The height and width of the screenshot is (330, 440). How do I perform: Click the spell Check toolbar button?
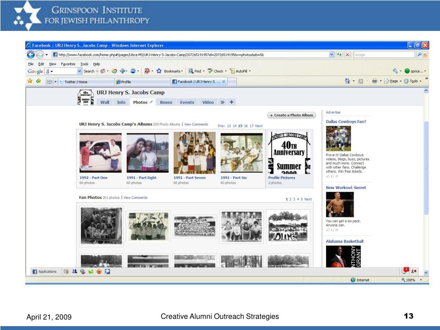pos(215,71)
